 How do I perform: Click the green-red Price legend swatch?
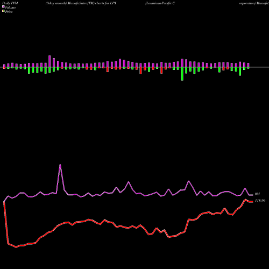(x=3, y=11)
